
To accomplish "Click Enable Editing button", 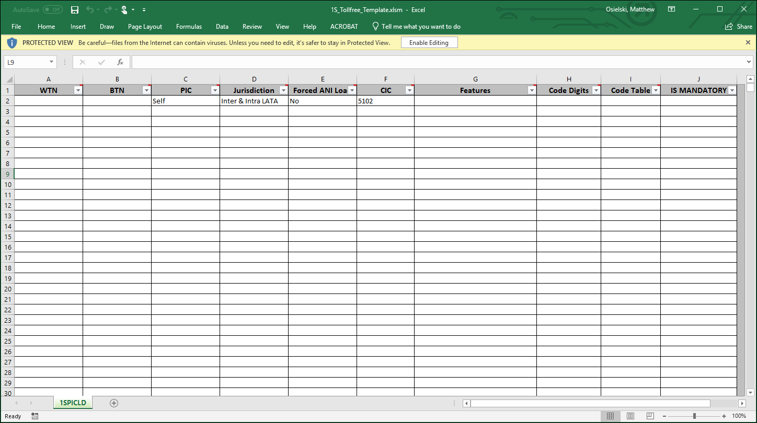I will coord(429,43).
